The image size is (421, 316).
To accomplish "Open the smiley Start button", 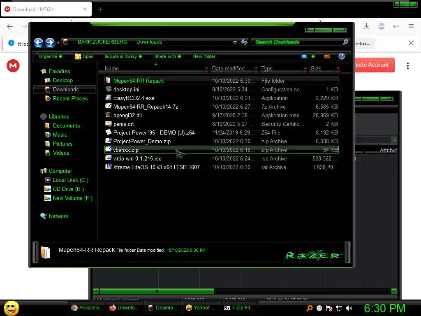I will 11,308.
